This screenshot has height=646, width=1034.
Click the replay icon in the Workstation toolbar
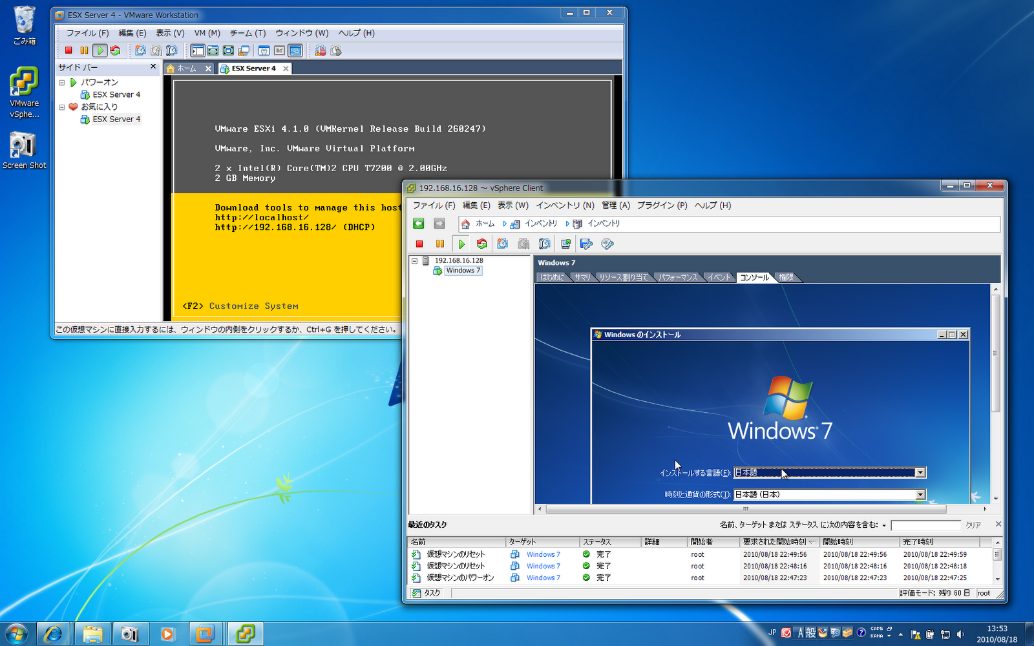(335, 50)
